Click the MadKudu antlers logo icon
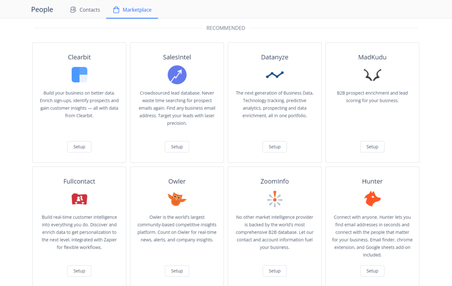Viewport: 452px width, 286px height. tap(372, 75)
